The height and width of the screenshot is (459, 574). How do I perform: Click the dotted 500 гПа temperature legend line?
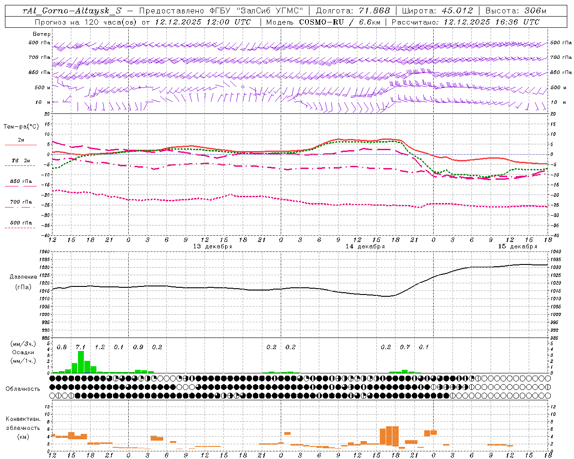coord(20,228)
